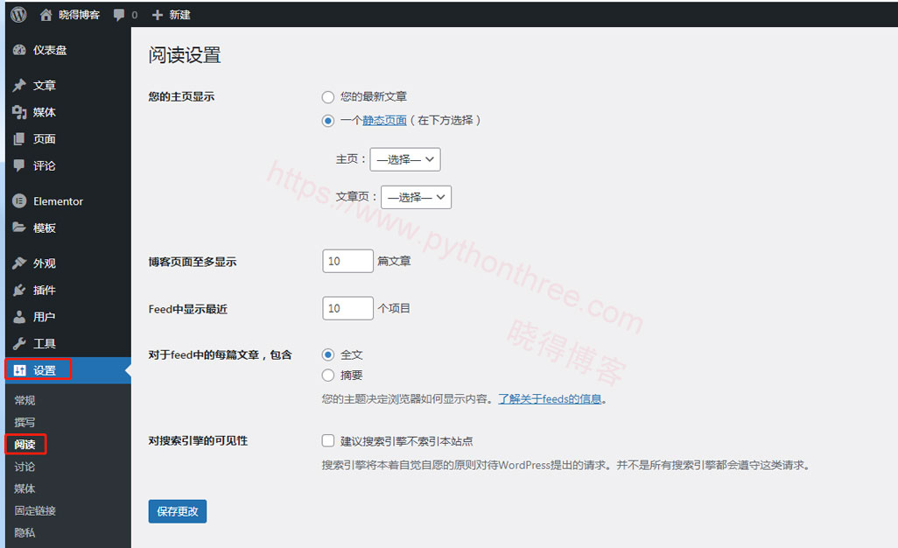Follow the 静态页面 link

[384, 120]
